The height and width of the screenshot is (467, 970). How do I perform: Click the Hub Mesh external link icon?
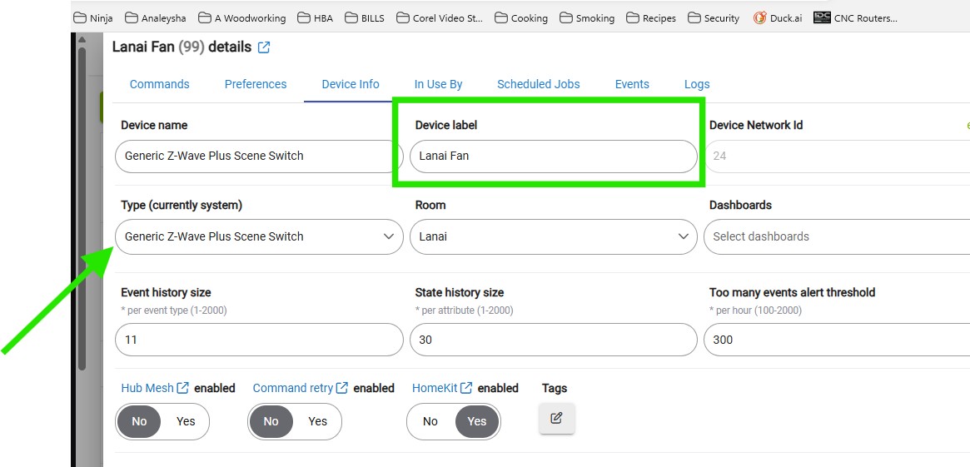[x=182, y=388]
